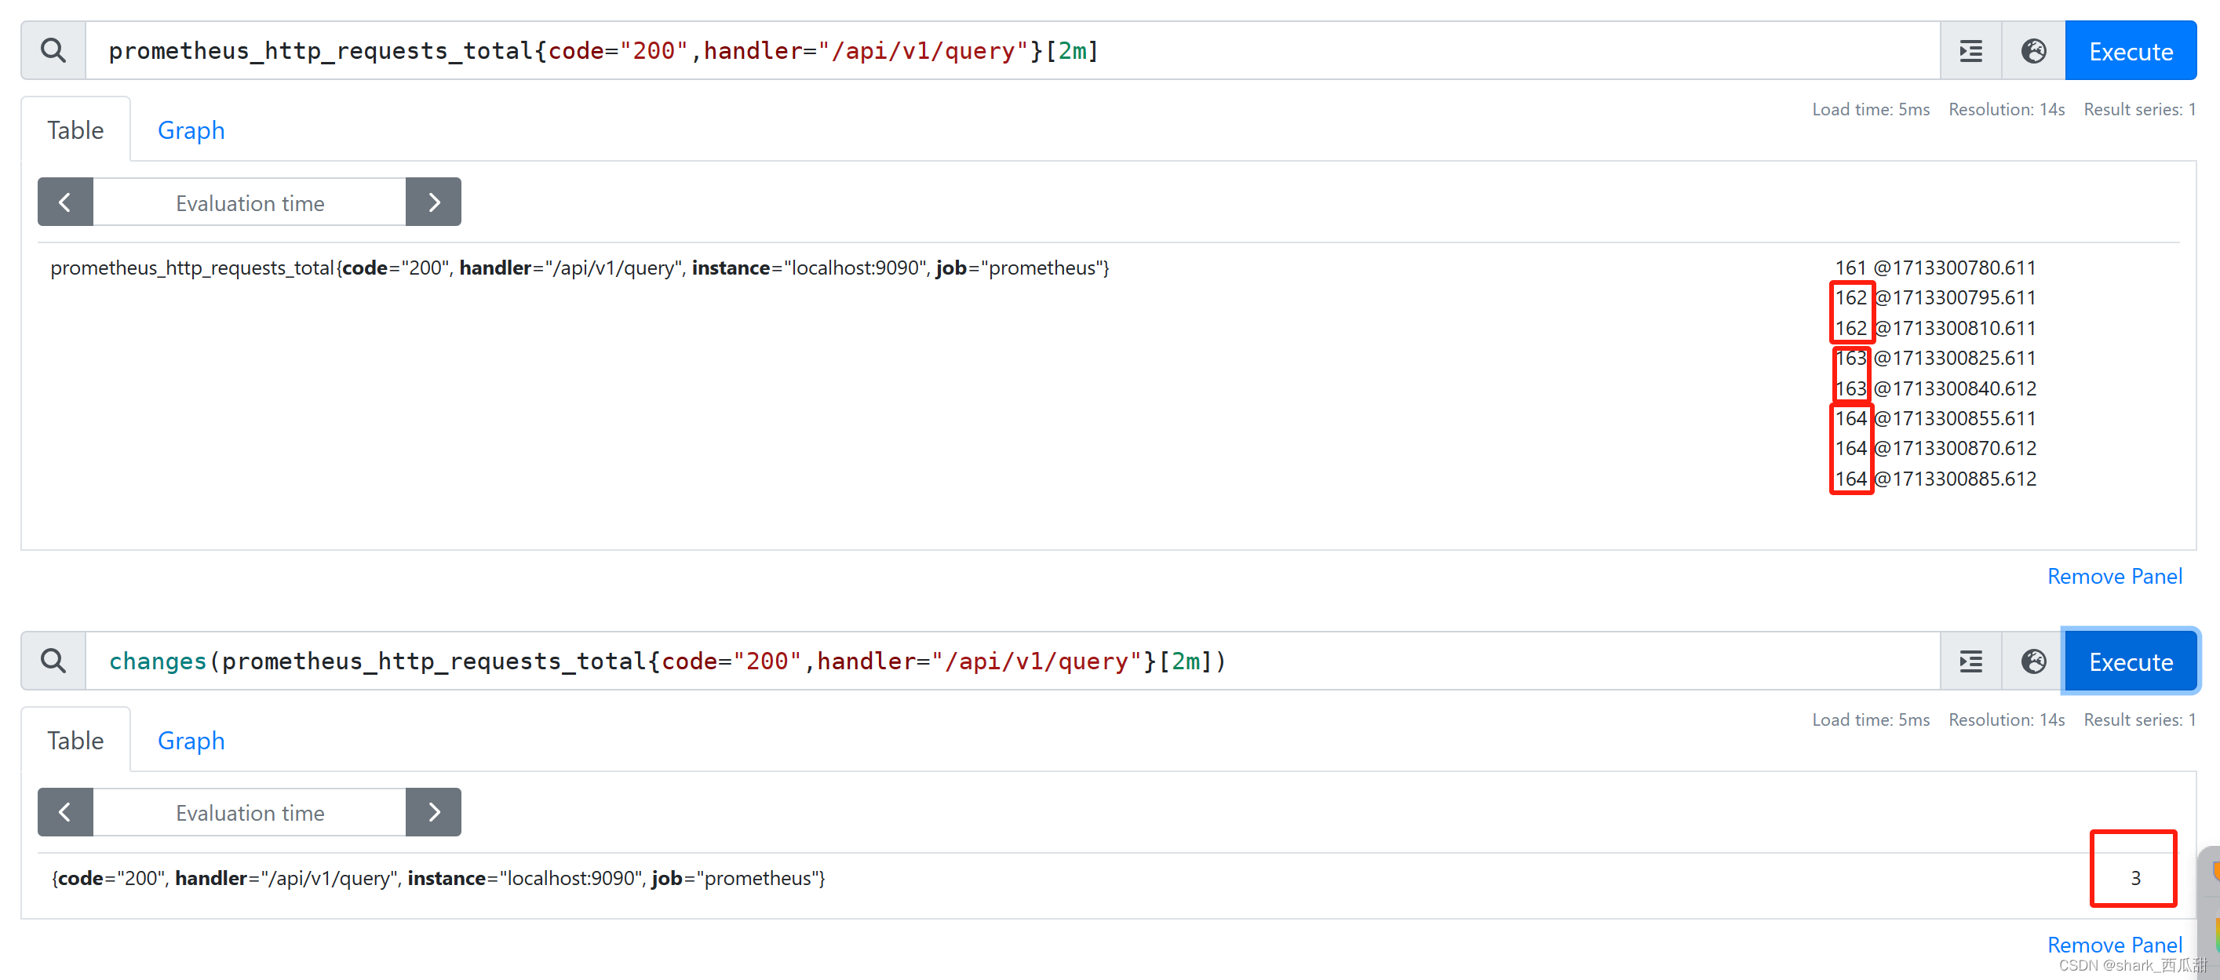Click the sample at timestamp @1713300840.612

point(1934,388)
